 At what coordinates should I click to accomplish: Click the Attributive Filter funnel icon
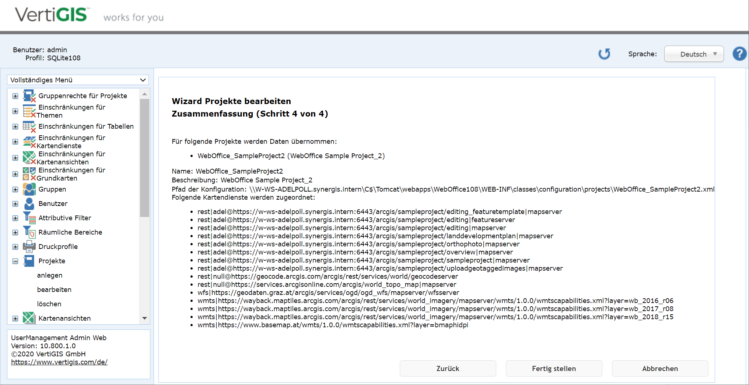(x=29, y=218)
